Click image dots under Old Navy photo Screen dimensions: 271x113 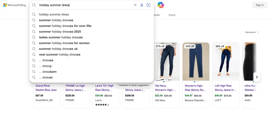[166, 82]
